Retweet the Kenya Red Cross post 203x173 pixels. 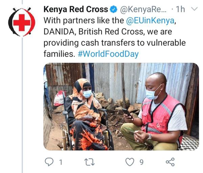[x=89, y=162]
